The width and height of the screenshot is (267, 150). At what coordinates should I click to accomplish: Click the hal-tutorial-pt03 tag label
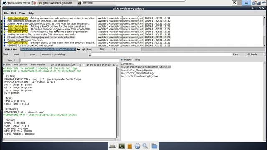18,29
